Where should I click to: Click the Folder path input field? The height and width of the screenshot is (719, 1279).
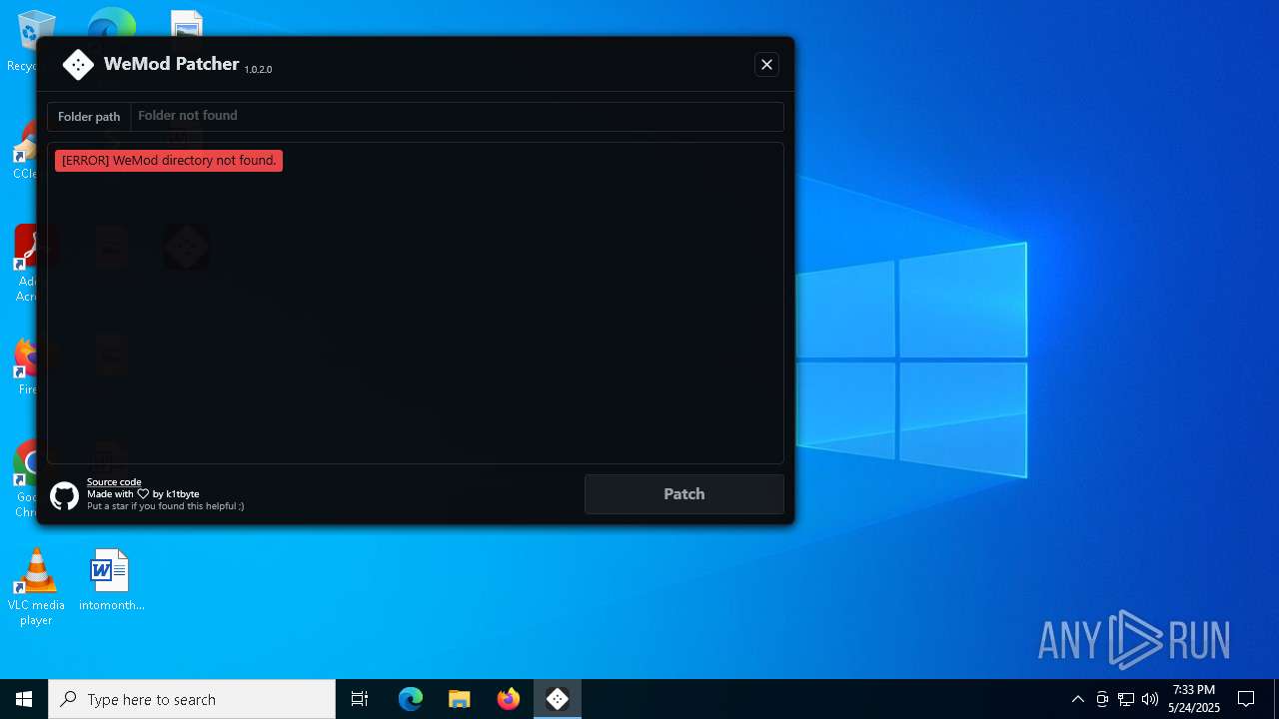457,116
